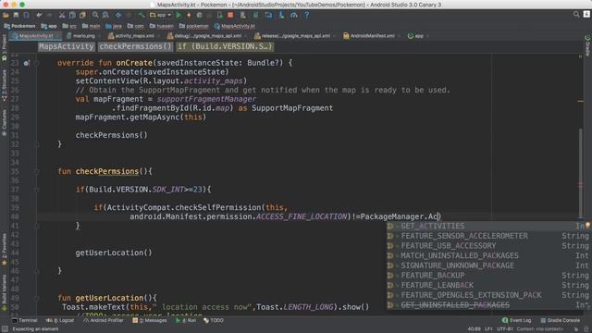Open the Event Log panel
The height and width of the screenshot is (333, 592).
click(x=516, y=320)
